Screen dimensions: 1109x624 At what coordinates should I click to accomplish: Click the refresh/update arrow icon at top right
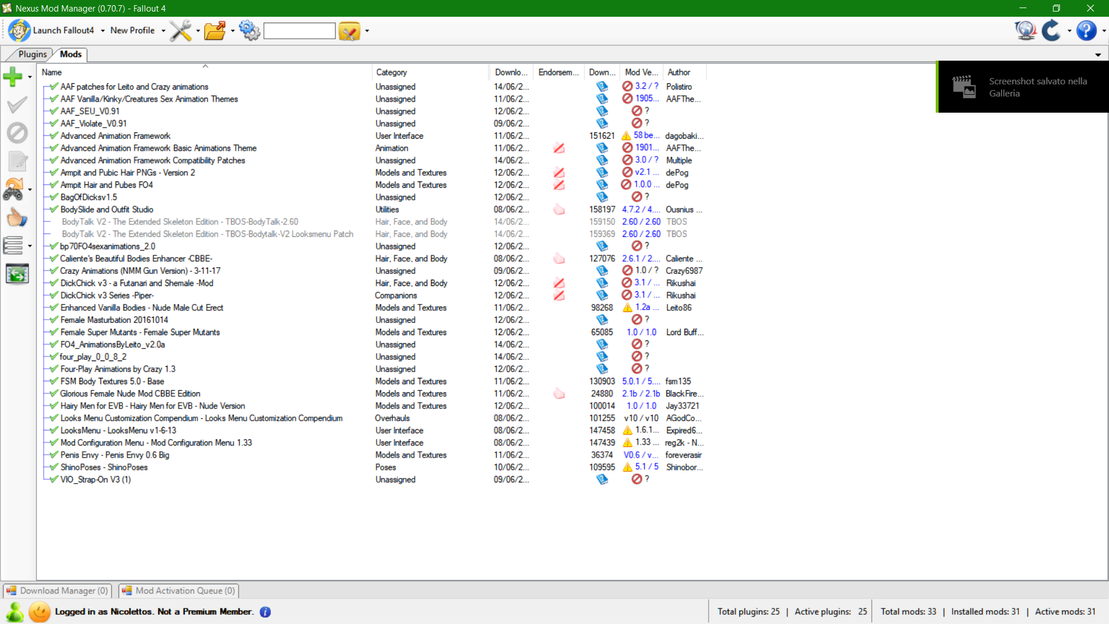[x=1051, y=30]
